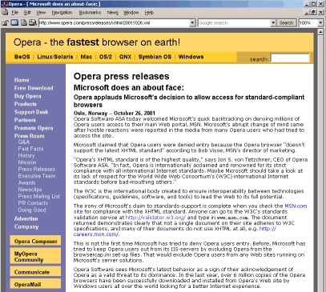326x292 pixels.
Task: Go to Home in the sidebar
Action: 22,80
